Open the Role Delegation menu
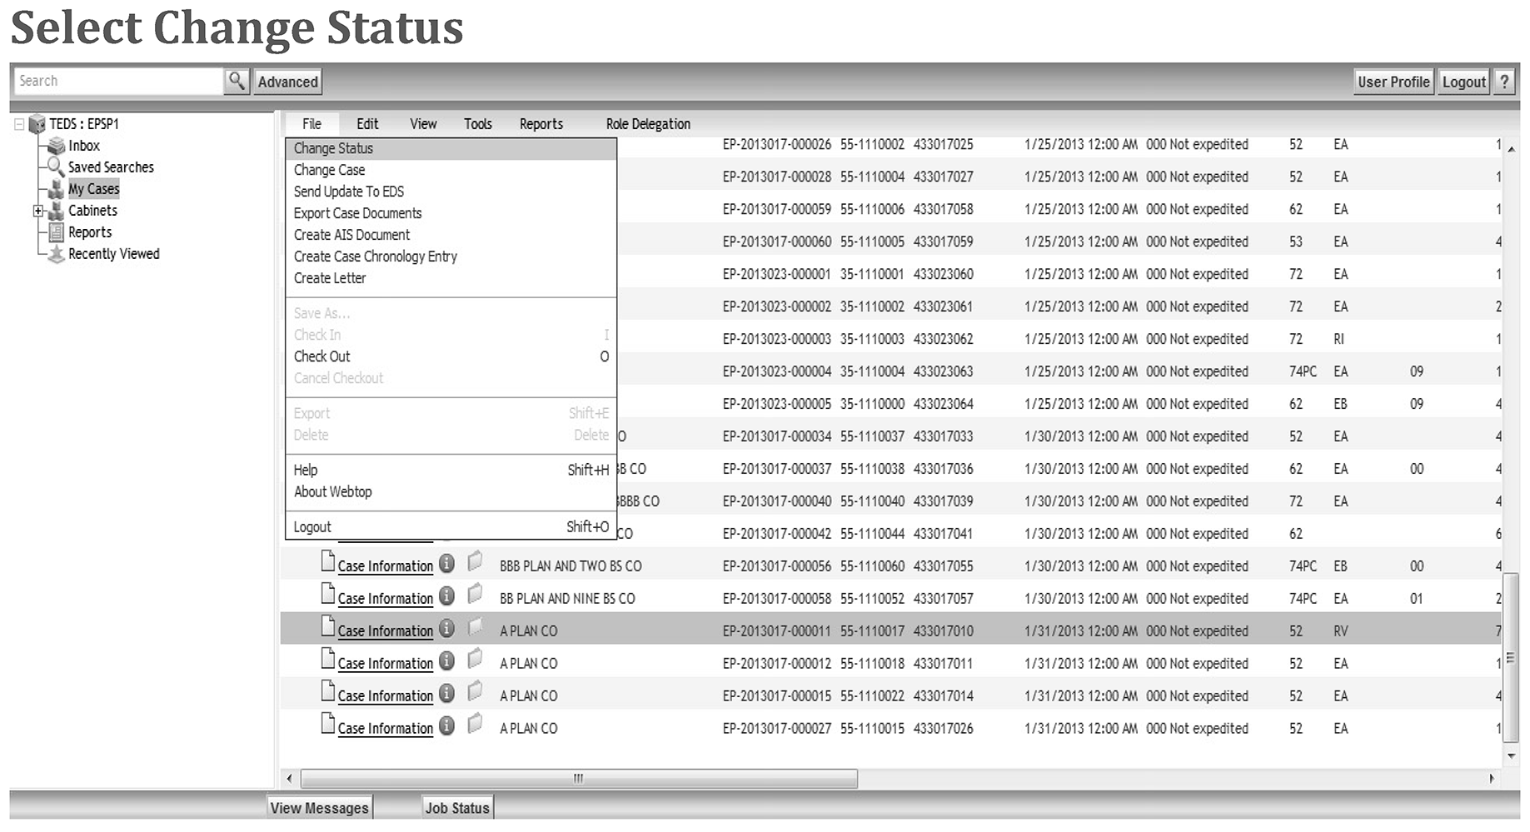This screenshot has width=1530, height=832. click(648, 124)
